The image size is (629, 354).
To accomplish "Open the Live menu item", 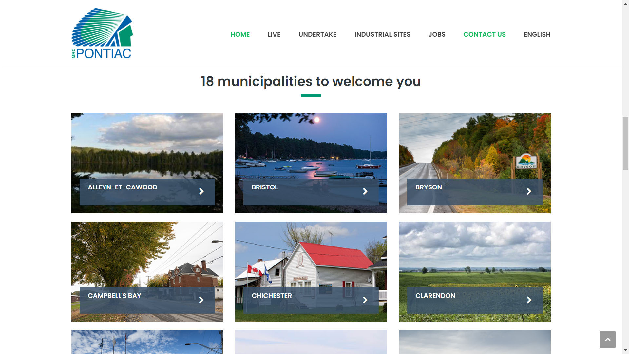I will [274, 34].
